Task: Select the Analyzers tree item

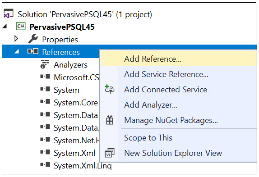Action: pyautogui.click(x=70, y=65)
